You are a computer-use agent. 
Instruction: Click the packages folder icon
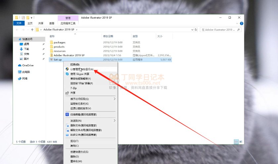click(x=51, y=42)
